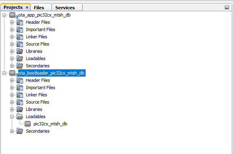Viewport: 233px width, 154px height.
Task: Click the Linker Files folder icon in bootloader project
Action: [20, 95]
